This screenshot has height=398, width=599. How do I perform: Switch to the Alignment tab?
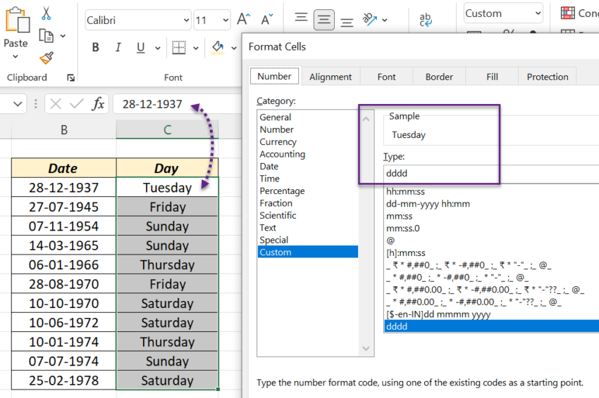coord(330,77)
